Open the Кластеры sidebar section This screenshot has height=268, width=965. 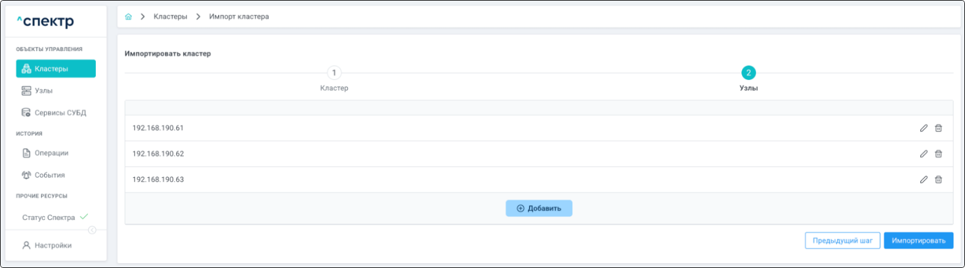56,69
